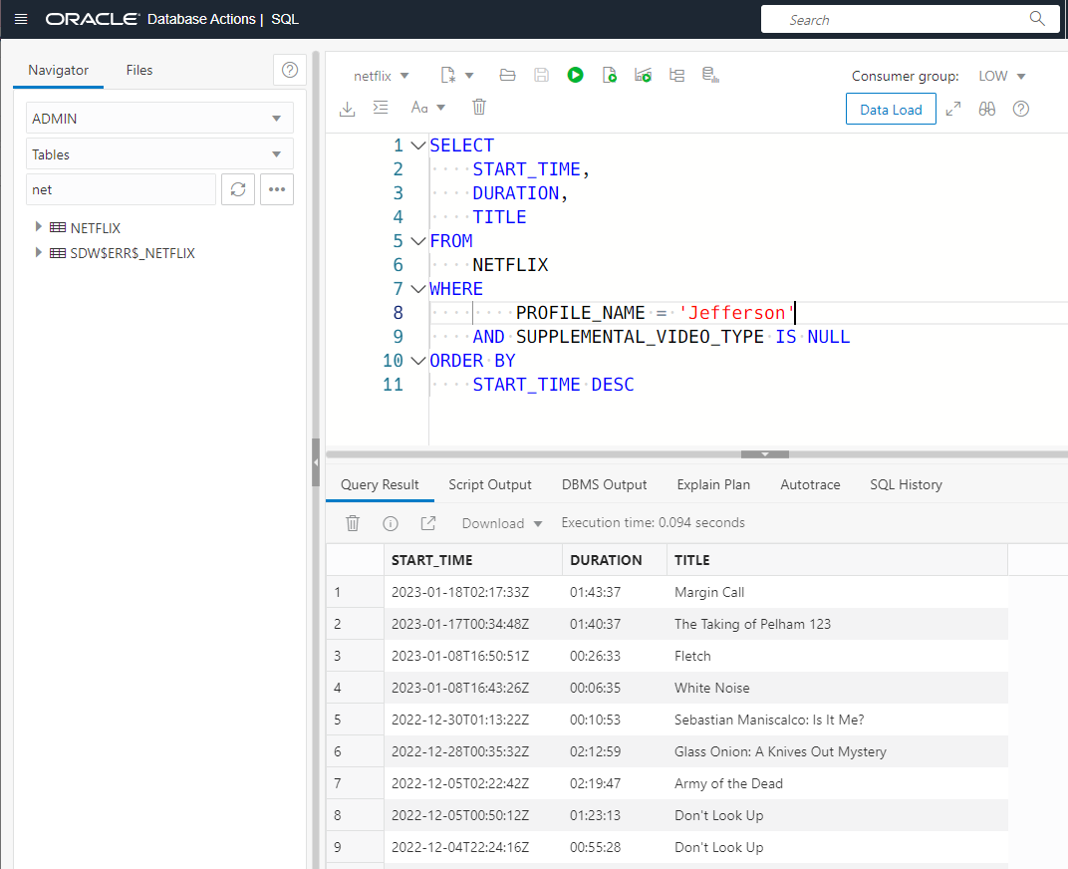Image resolution: width=1068 pixels, height=869 pixels.
Task: Select duration cell '02:19:47'
Action: (615, 783)
